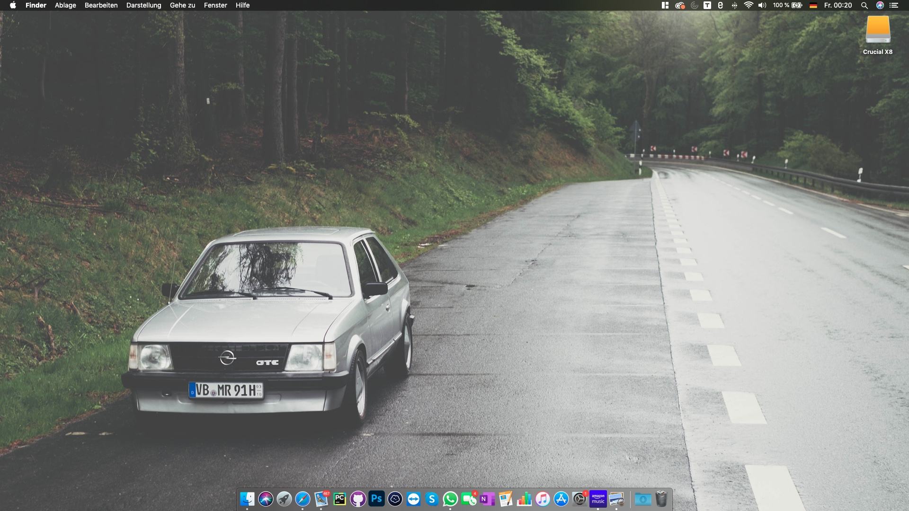Click the Bluetooth menu bar icon
Viewport: 909px width, 511px height.
[x=734, y=5]
